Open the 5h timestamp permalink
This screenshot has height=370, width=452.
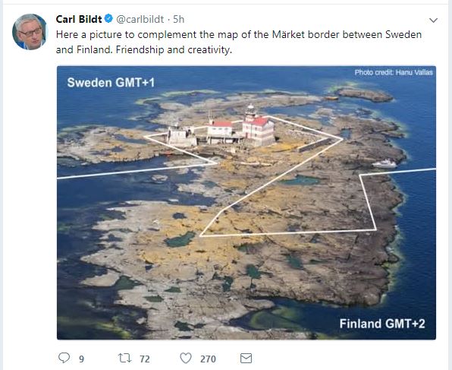(179, 19)
